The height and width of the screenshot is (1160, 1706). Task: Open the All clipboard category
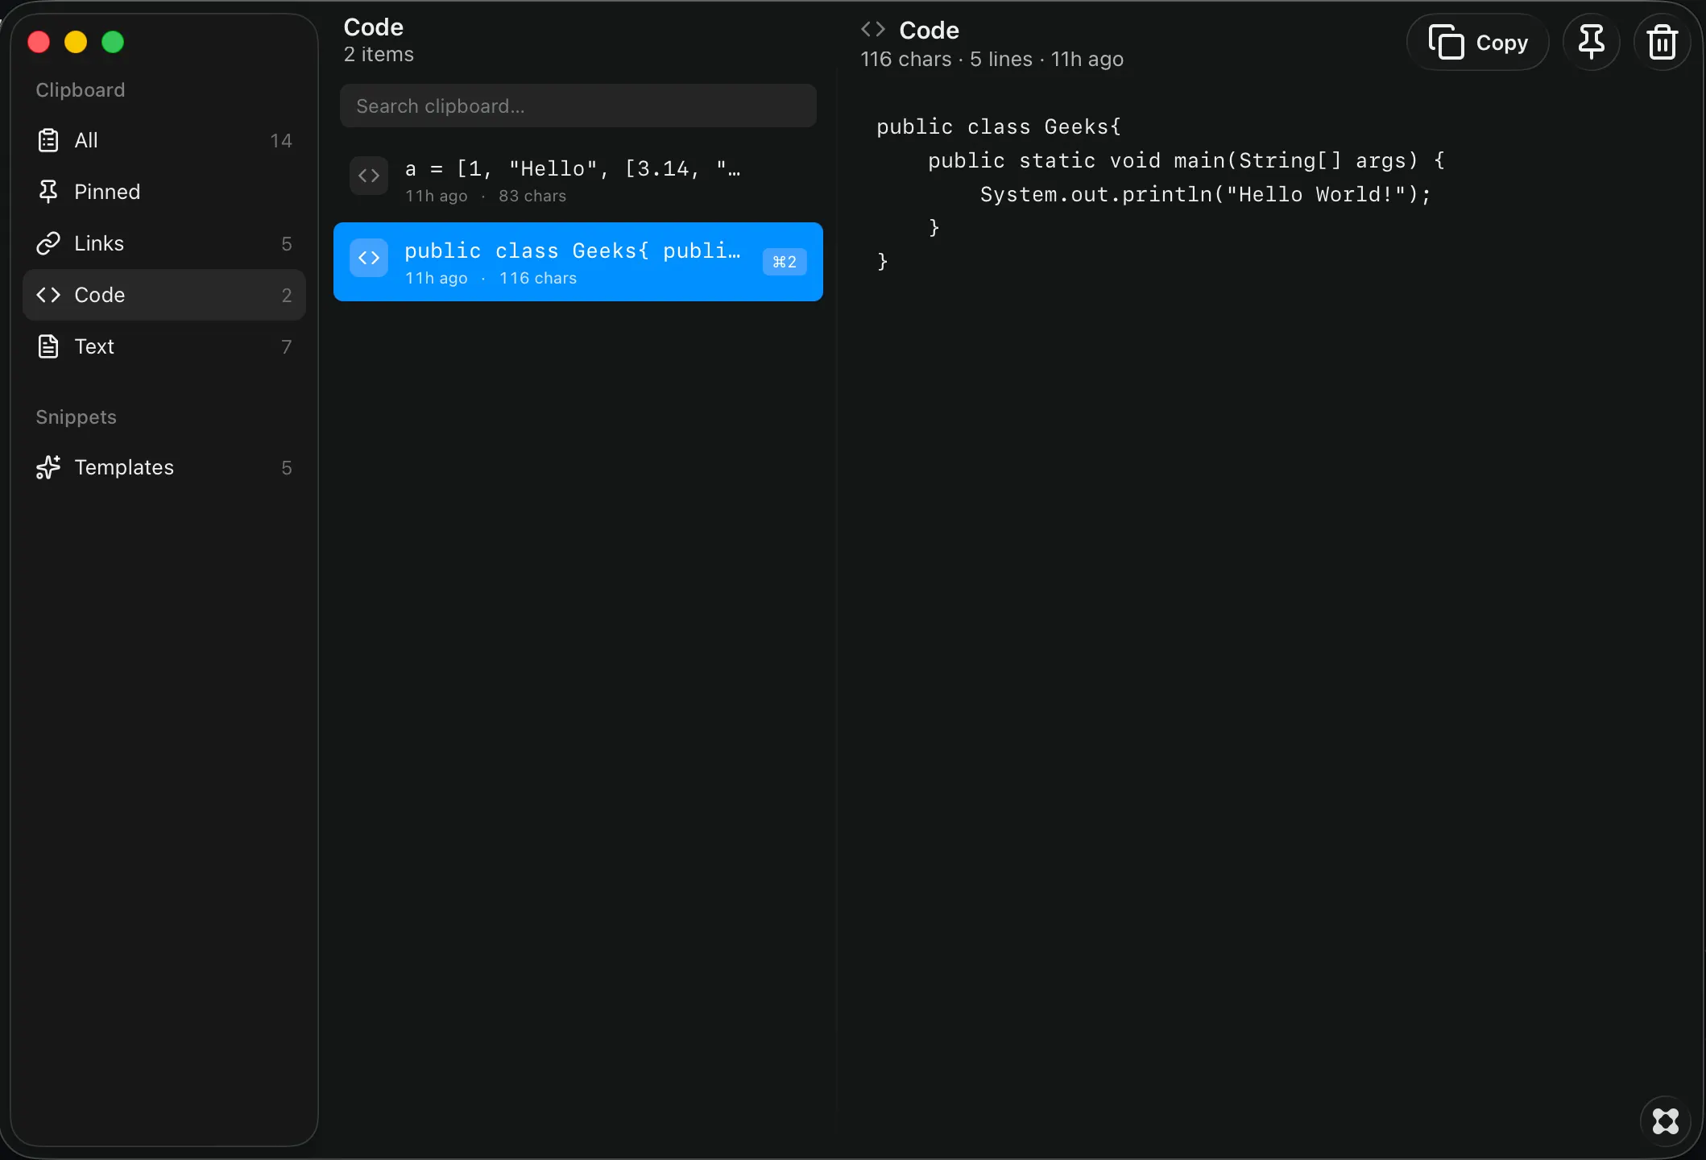point(164,140)
